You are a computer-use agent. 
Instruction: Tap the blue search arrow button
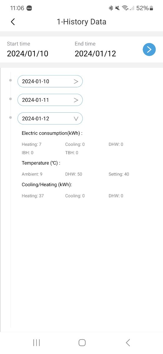[149, 49]
